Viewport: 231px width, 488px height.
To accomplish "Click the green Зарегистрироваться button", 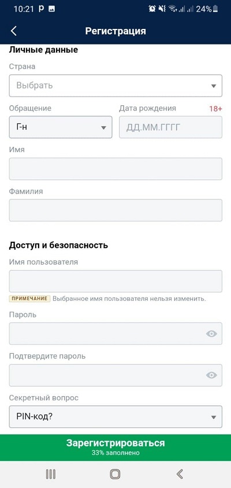I will coord(115,447).
